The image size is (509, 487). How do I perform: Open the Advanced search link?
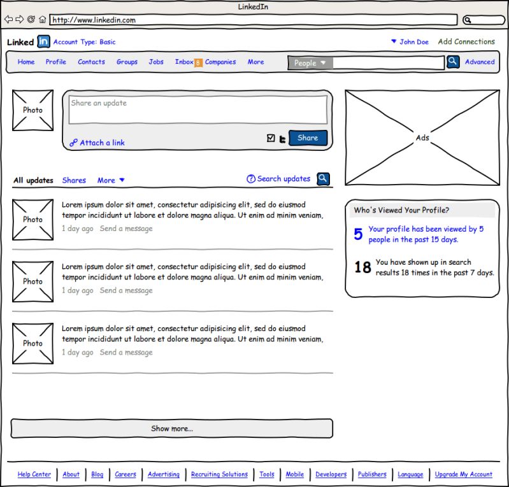point(480,62)
